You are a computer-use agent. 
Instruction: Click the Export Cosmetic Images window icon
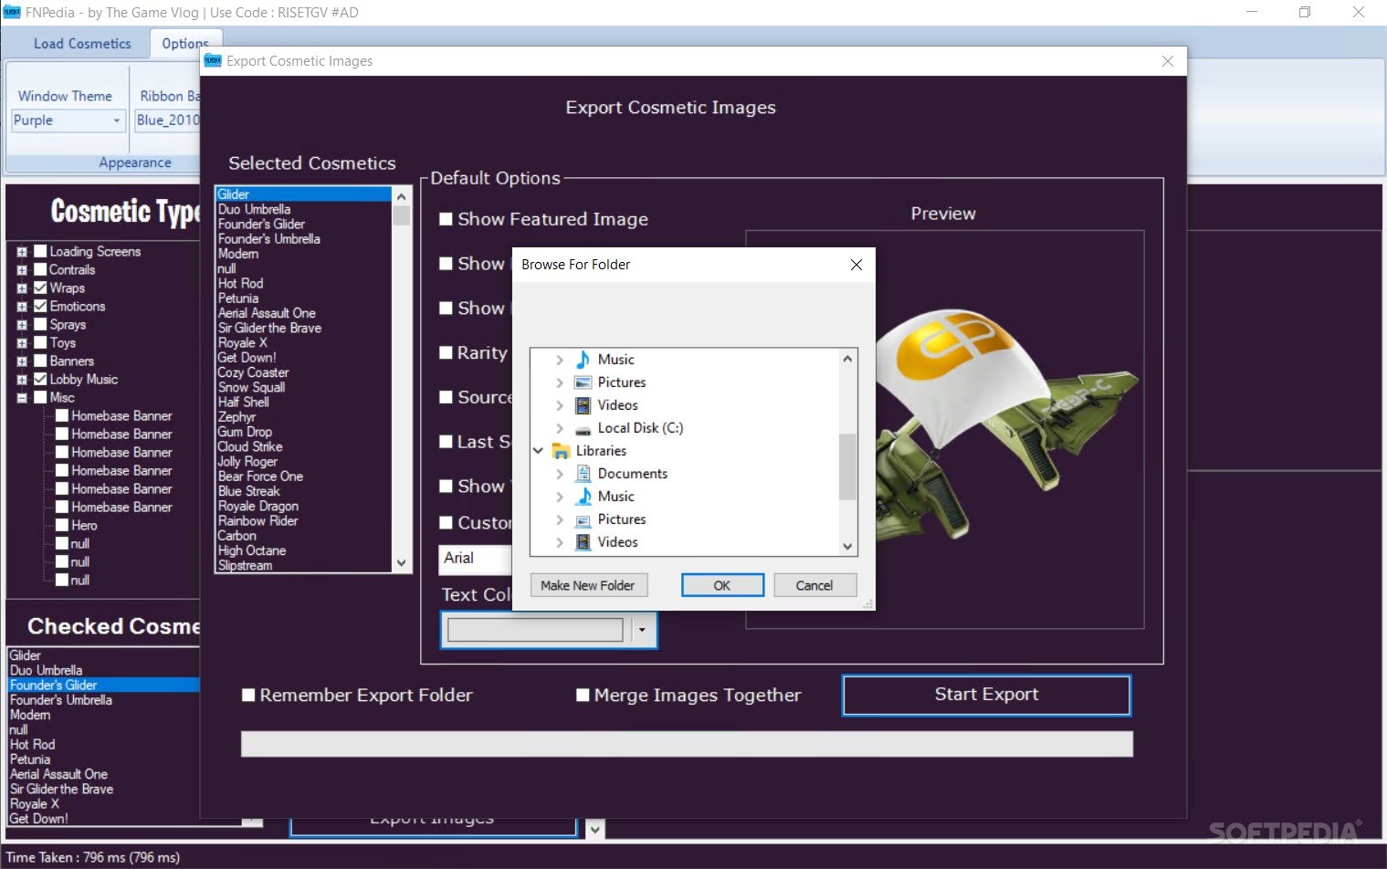[213, 60]
